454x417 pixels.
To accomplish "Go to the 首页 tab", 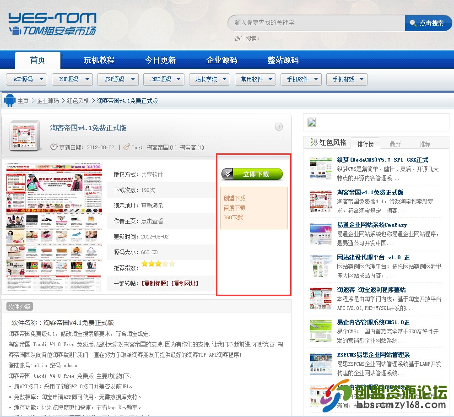I will click(38, 60).
